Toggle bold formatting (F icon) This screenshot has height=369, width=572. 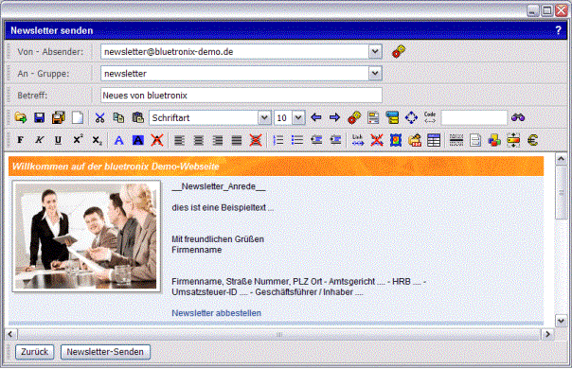coord(21,140)
